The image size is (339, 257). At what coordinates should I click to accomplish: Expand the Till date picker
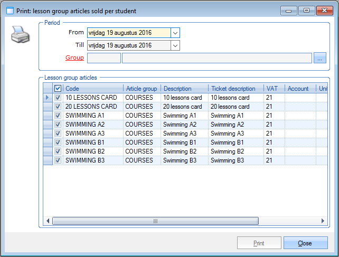click(175, 45)
